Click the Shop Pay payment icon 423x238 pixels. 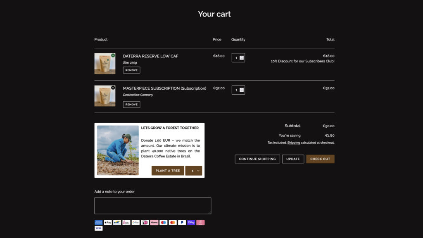(191, 222)
